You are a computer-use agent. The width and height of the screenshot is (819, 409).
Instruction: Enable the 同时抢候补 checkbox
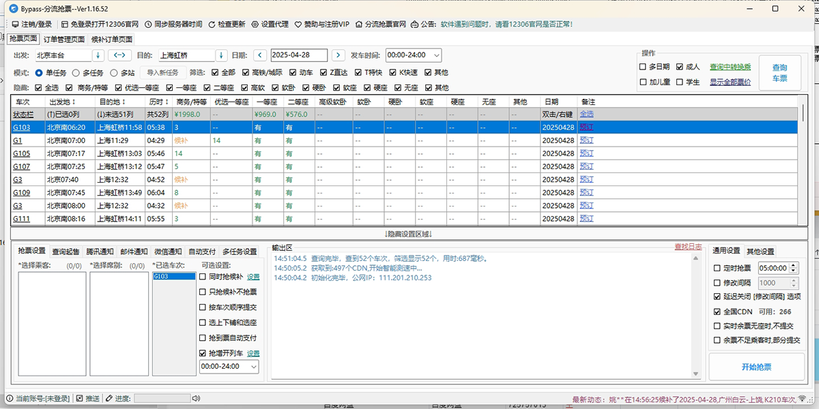point(203,277)
